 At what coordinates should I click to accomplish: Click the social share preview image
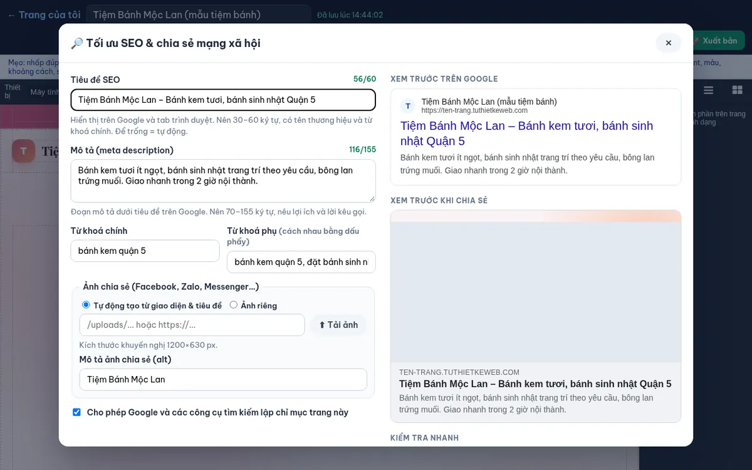point(536,286)
